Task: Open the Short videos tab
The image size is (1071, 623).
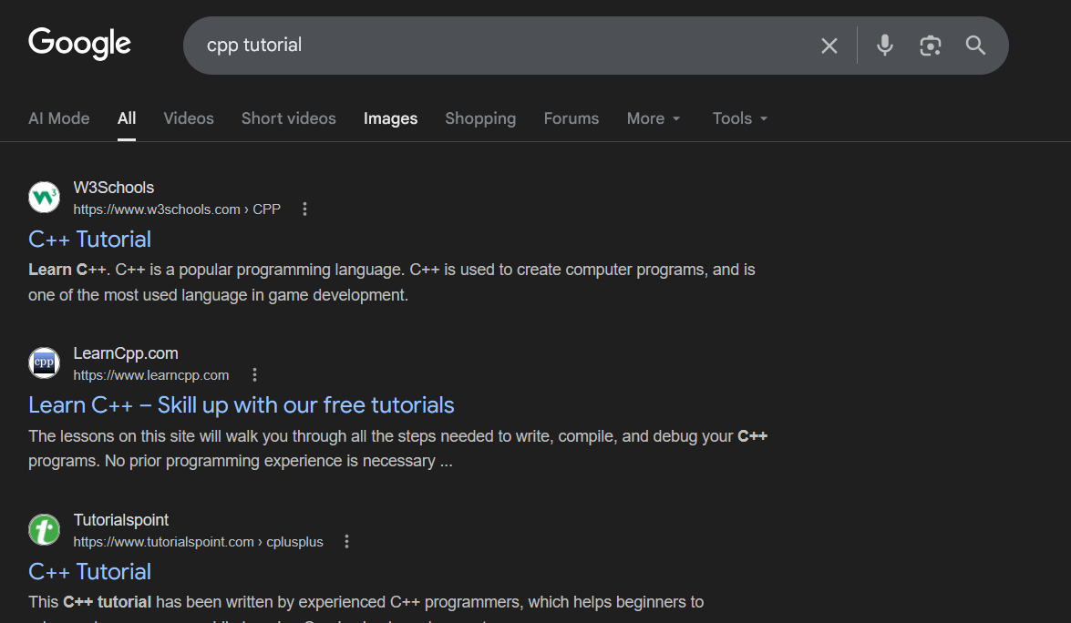Action: (x=288, y=118)
